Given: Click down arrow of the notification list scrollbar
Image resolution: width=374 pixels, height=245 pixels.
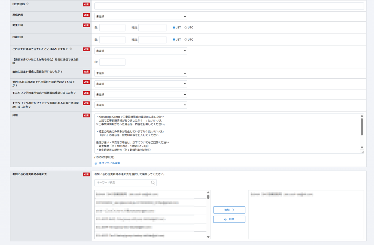Looking at the screenshot, I should 208,237.
